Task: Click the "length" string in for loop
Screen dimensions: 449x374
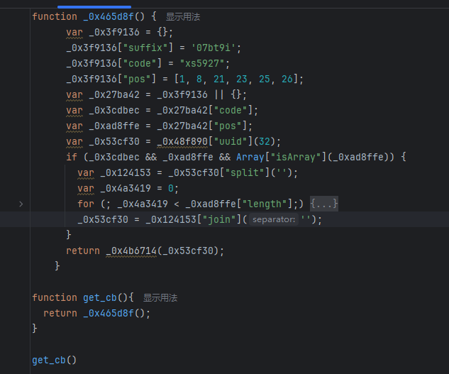Action: pos(265,204)
